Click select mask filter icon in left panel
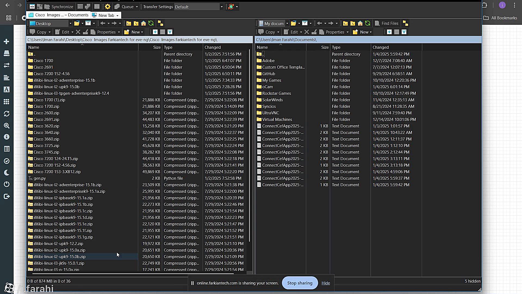This screenshot has width=522, height=294. (170, 32)
